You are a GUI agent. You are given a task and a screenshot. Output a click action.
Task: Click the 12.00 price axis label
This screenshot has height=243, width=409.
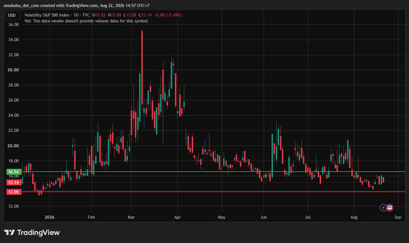coord(14,206)
